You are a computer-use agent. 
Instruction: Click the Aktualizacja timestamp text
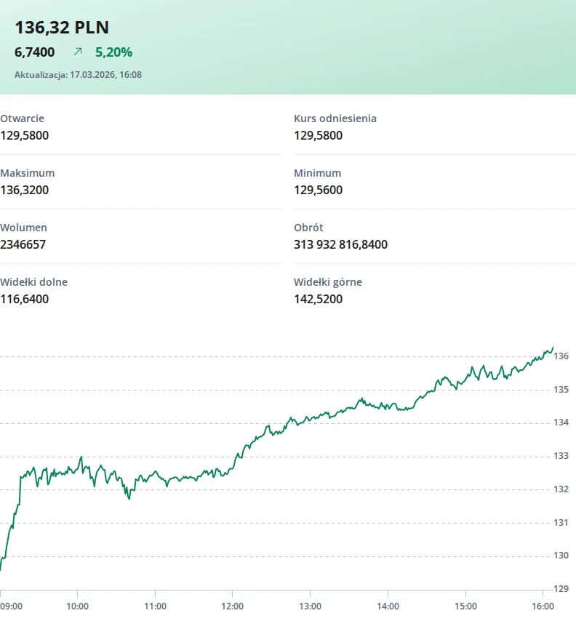78,74
